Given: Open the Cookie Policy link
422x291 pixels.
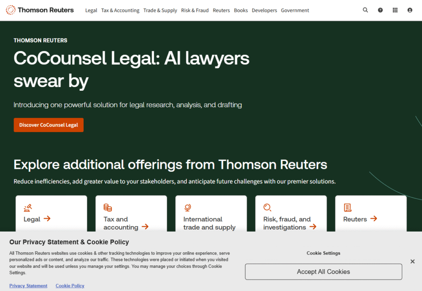Looking at the screenshot, I should pyautogui.click(x=70, y=286).
